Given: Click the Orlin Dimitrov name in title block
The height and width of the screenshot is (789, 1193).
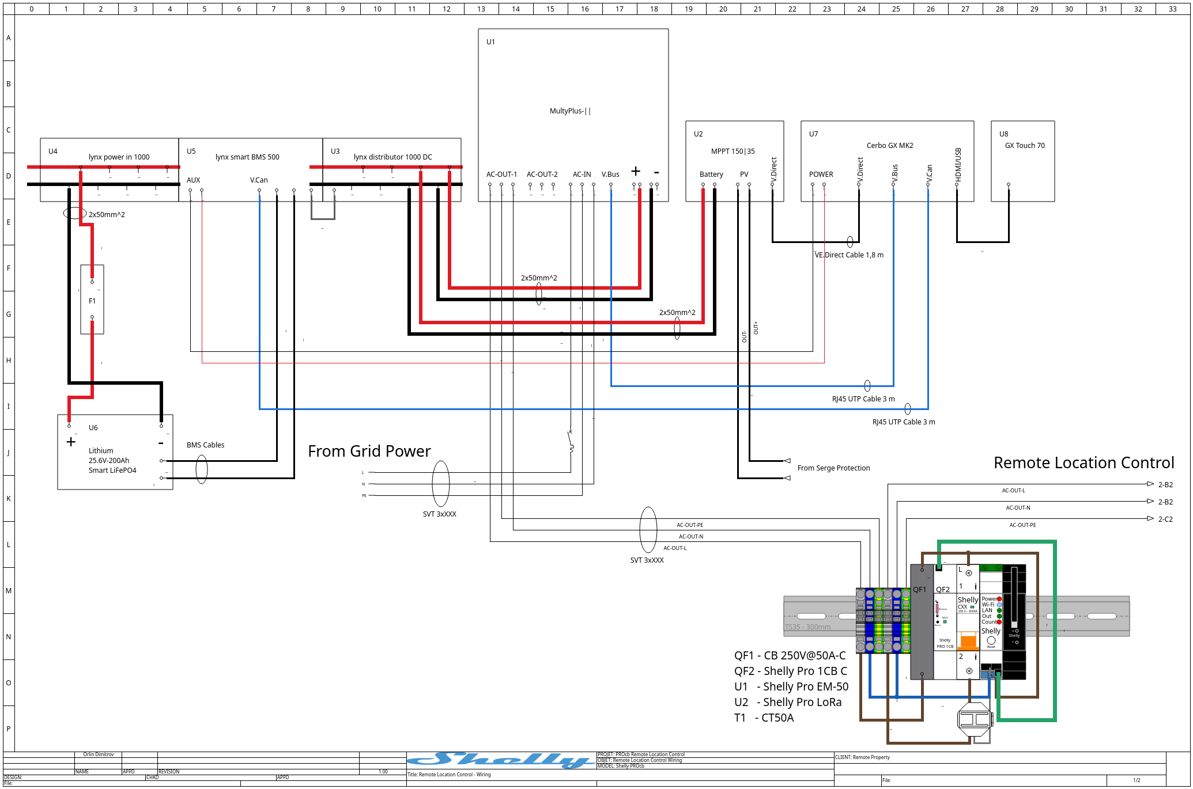Looking at the screenshot, I should 98,754.
